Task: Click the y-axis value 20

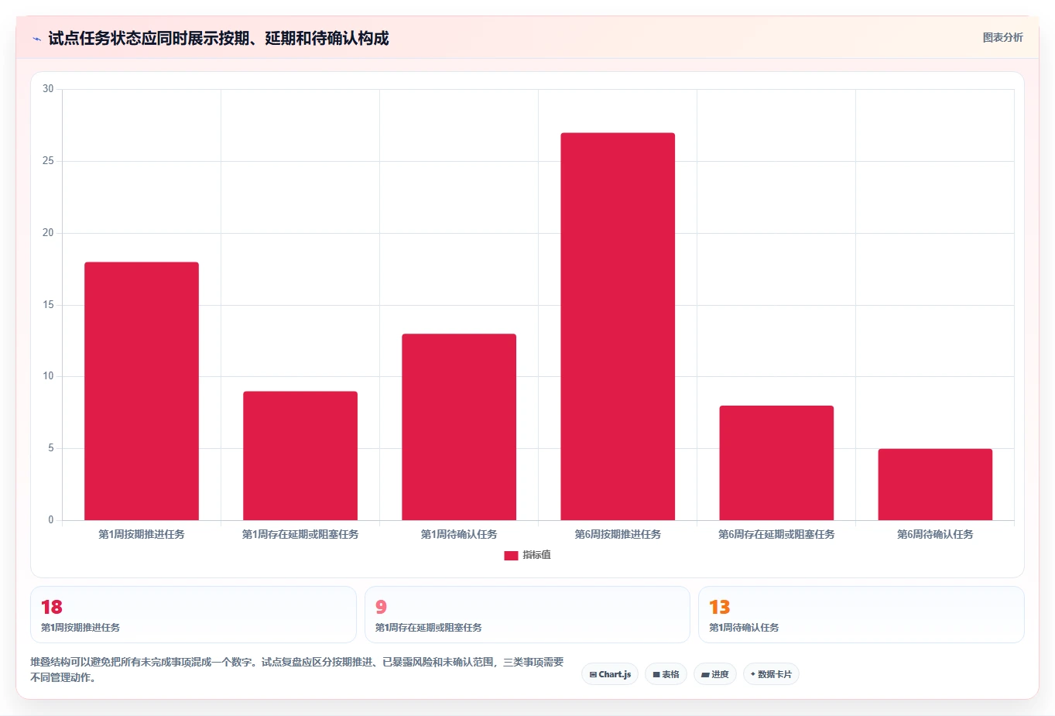Action: click(x=48, y=233)
